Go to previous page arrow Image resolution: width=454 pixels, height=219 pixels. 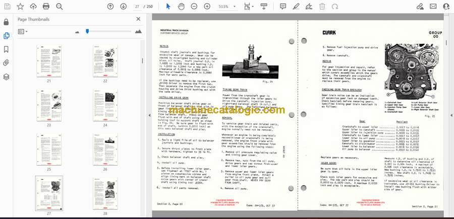coord(110,7)
